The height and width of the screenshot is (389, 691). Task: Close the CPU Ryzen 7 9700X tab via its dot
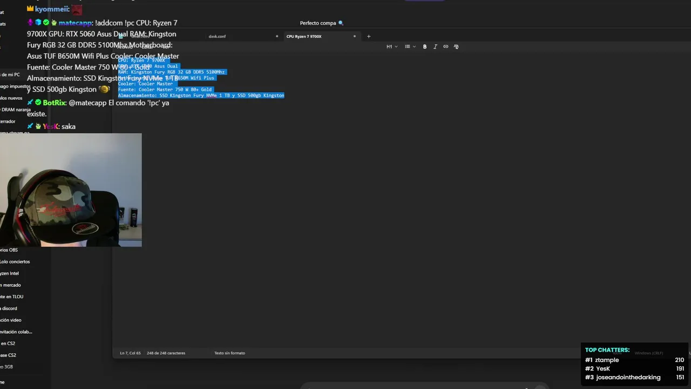click(355, 36)
